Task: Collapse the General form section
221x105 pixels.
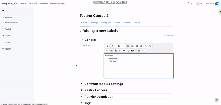Action: click(81, 40)
